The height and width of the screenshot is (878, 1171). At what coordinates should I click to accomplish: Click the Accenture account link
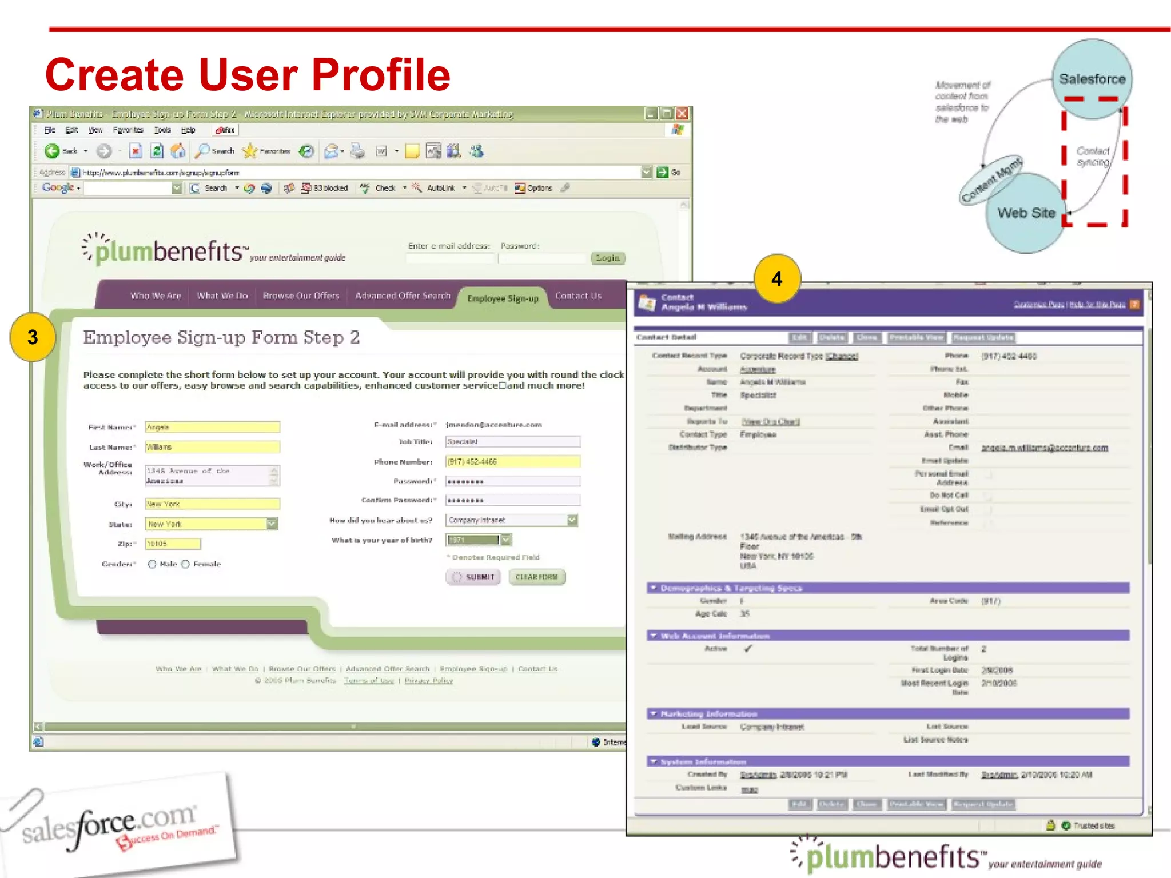coord(758,369)
